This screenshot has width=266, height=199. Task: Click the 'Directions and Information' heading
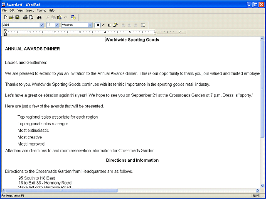tap(132, 160)
